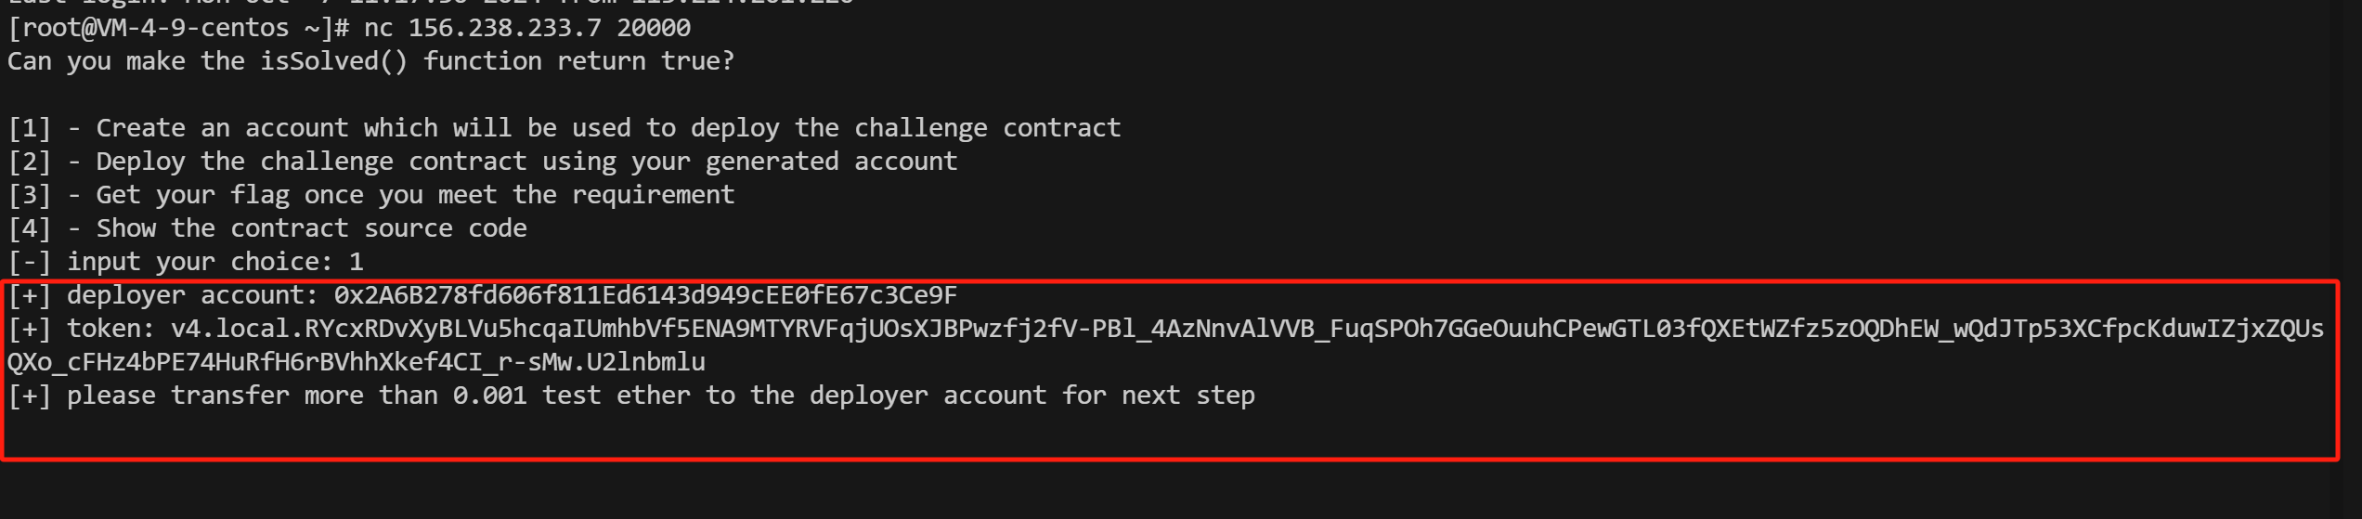Select option [4] Show contract source code
This screenshot has width=2362, height=519.
[x=267, y=228]
